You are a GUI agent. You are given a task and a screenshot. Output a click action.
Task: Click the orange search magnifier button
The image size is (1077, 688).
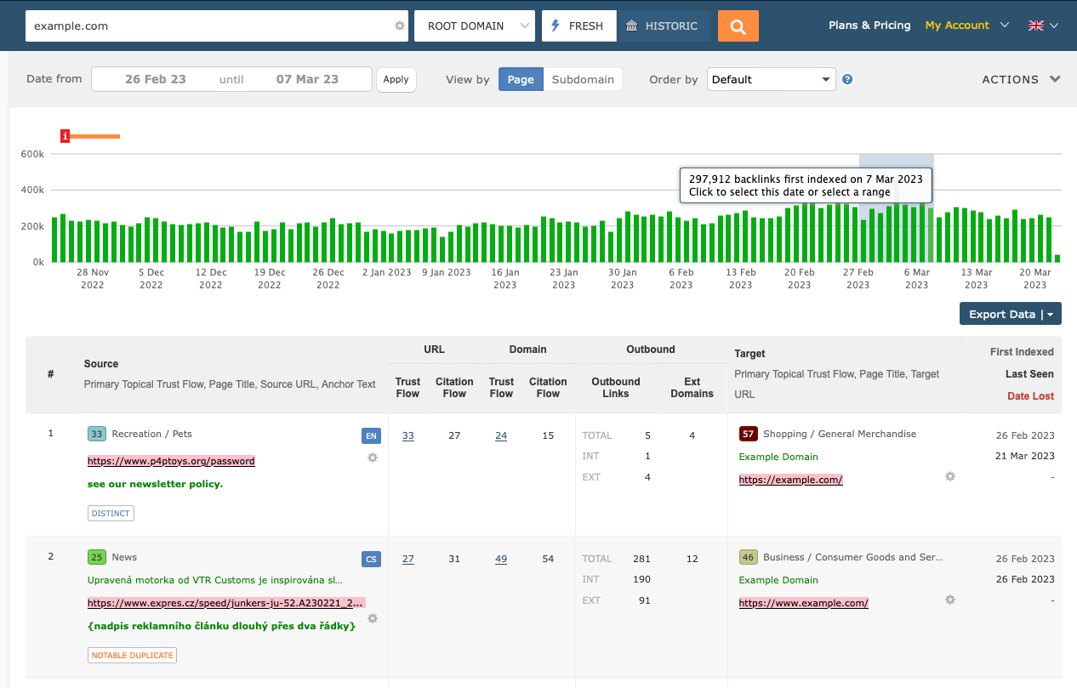point(737,26)
